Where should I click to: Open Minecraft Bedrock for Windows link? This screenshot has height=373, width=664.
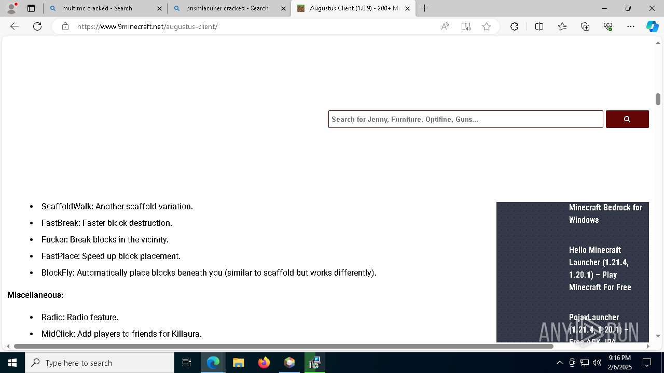[605, 213]
